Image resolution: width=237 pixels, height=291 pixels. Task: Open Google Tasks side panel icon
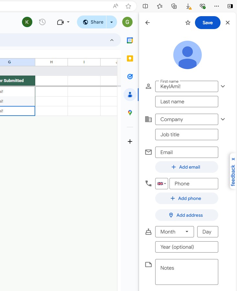coord(130,77)
